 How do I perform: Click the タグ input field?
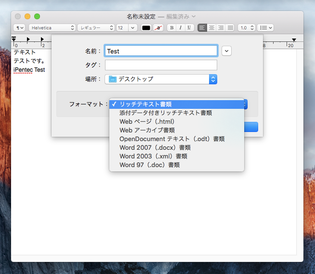tap(161, 65)
